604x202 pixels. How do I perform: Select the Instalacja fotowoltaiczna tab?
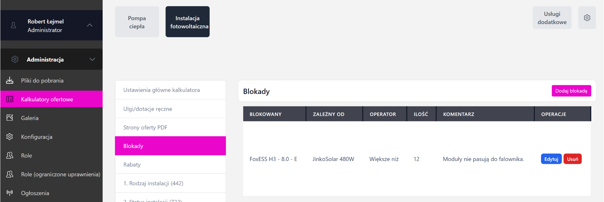188,22
